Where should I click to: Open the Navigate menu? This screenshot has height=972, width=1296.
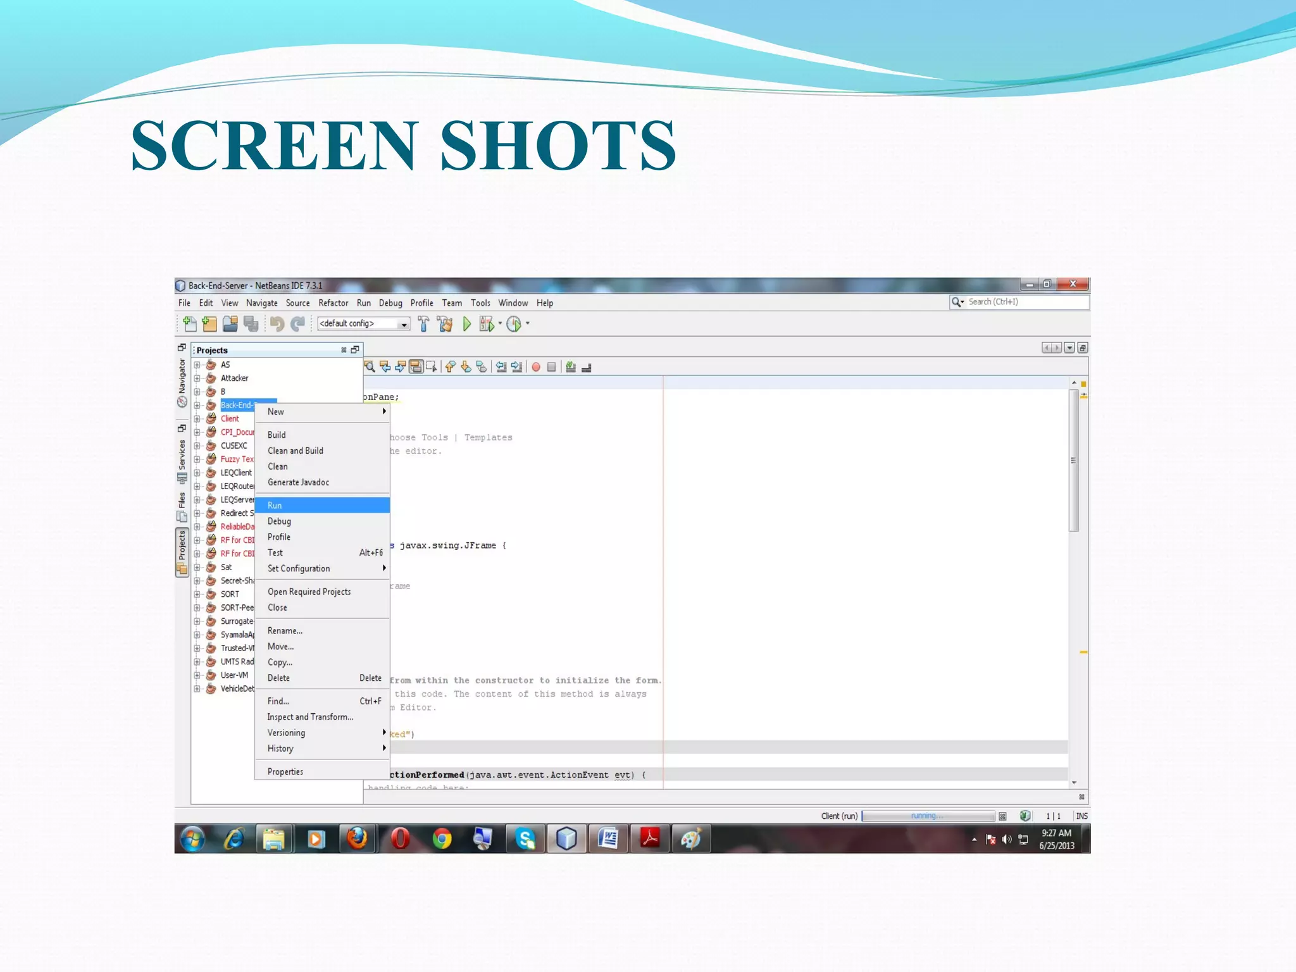(x=262, y=303)
